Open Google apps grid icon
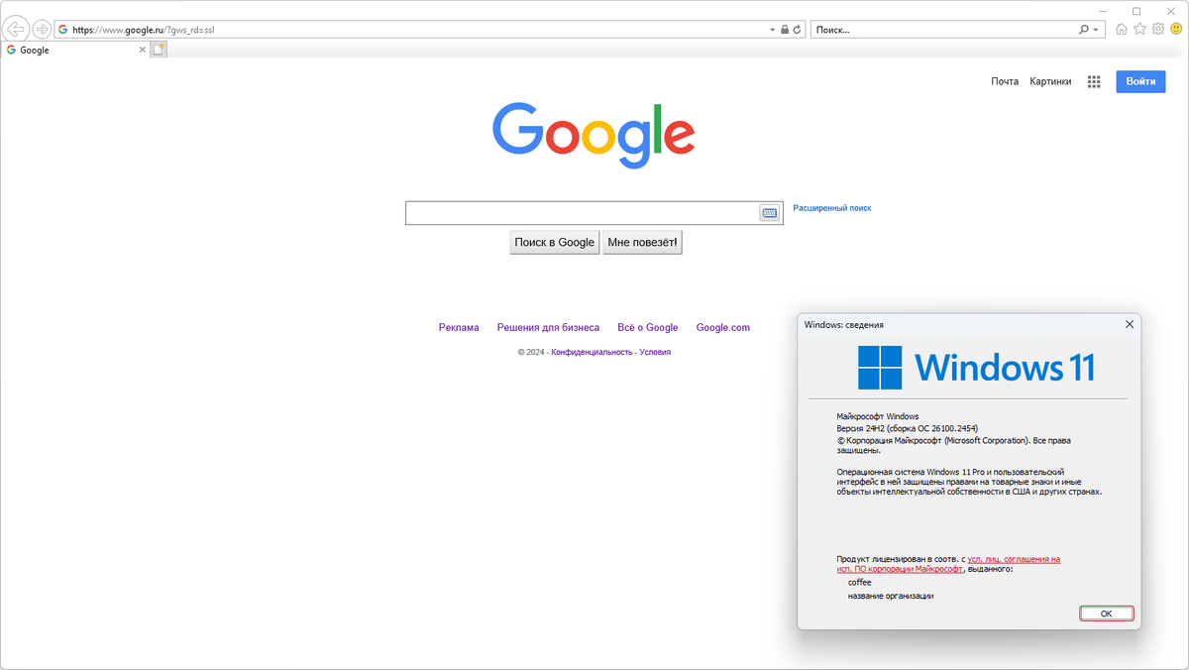 pos(1094,82)
